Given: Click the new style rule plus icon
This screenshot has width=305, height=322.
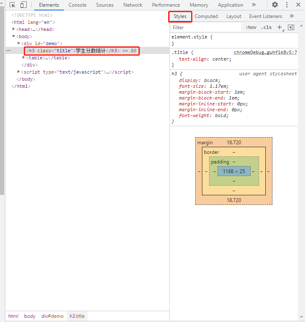Looking at the screenshot, I should [280, 27].
